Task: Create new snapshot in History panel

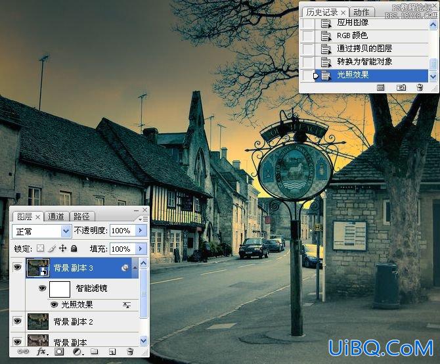Action: click(x=401, y=87)
